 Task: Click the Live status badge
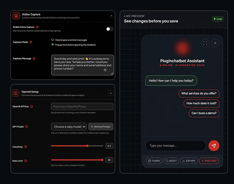coord(218,19)
